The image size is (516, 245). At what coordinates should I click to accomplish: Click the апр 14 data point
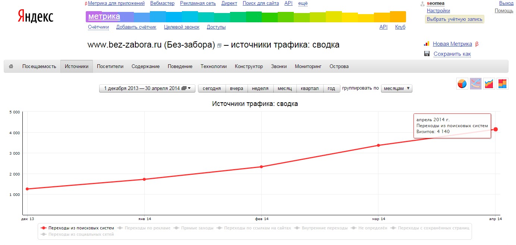[x=495, y=129]
